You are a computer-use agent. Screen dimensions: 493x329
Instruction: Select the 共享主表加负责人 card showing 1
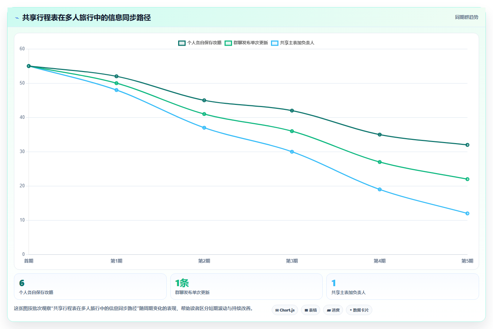(403, 287)
